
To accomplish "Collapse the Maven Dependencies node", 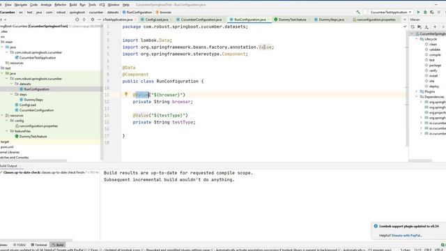I will pos(417,97).
